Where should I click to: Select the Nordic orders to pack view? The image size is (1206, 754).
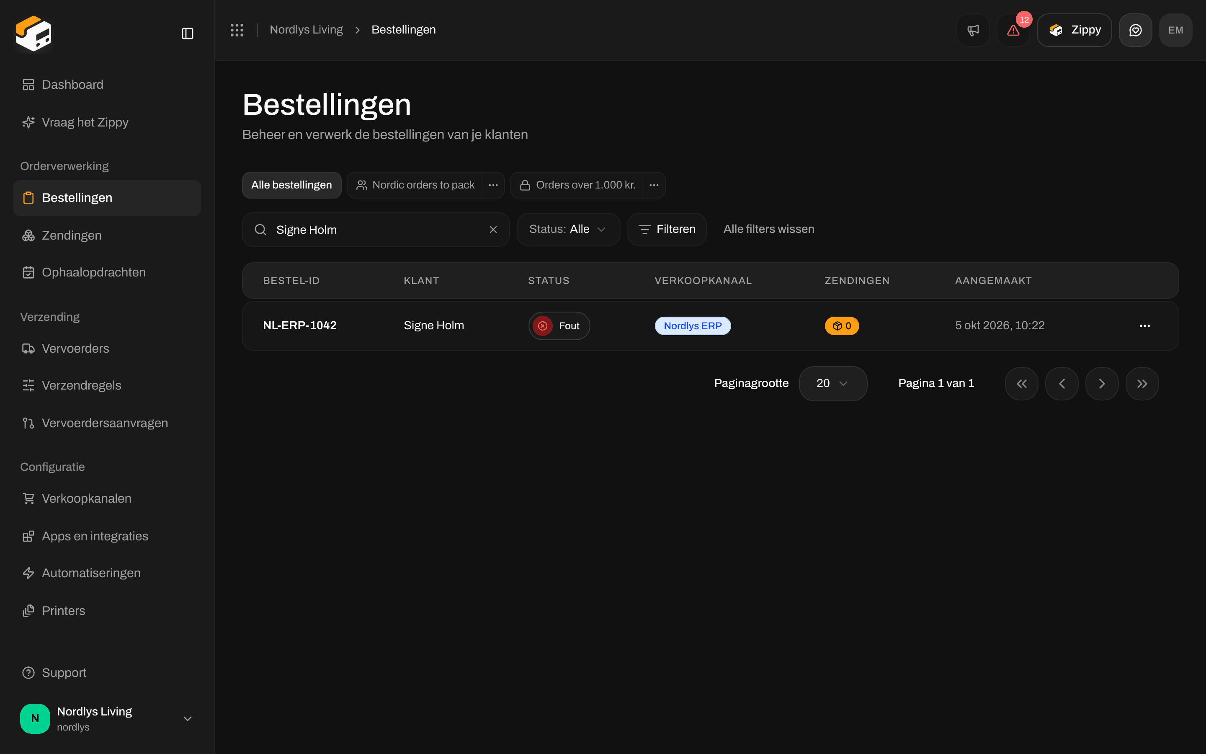pos(415,185)
